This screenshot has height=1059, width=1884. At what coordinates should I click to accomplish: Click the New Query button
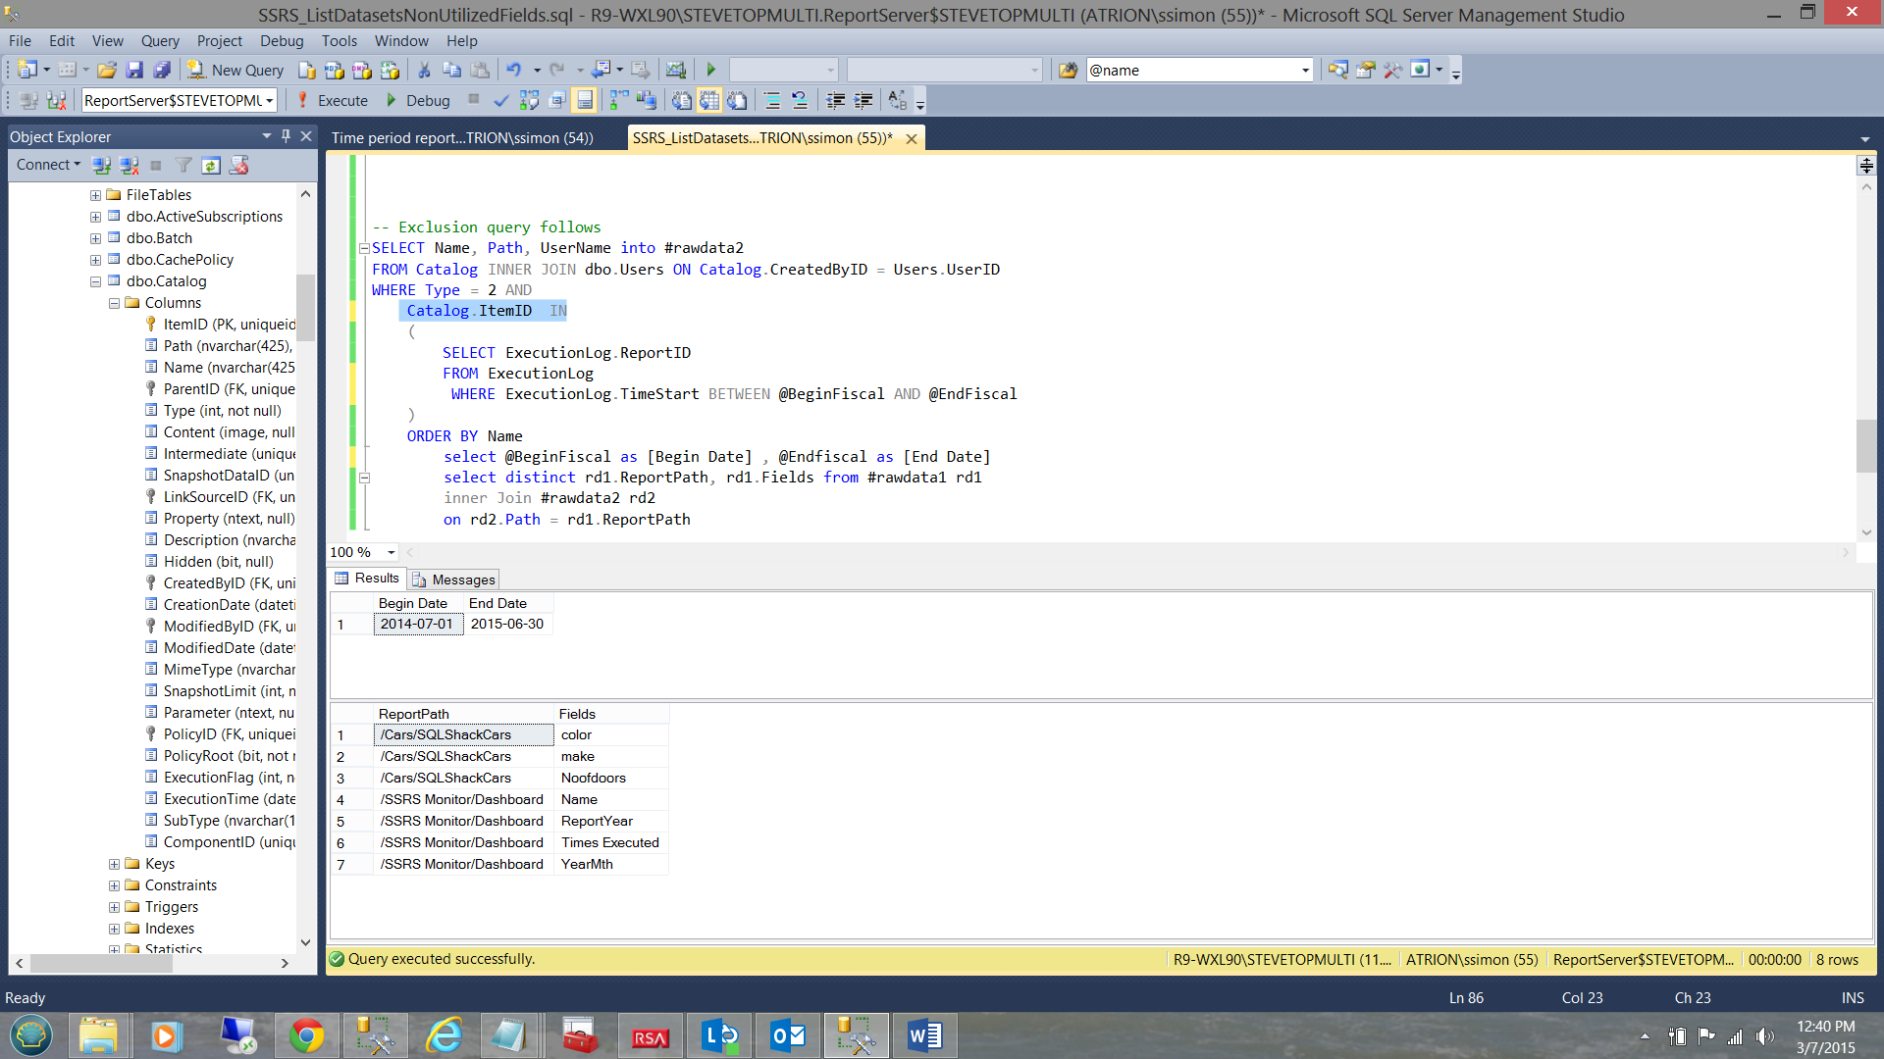[x=235, y=70]
